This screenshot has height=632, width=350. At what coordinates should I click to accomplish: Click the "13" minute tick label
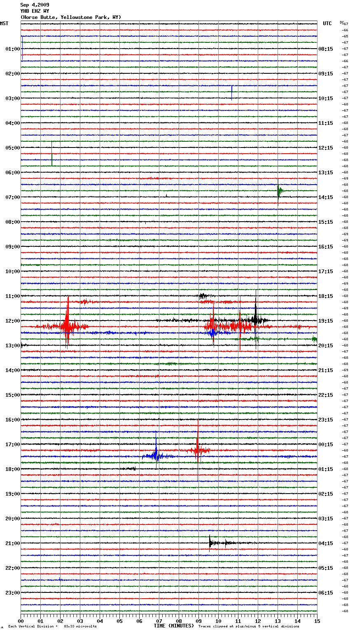click(278, 621)
